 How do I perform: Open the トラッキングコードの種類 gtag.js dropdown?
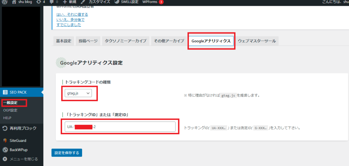click(78, 93)
